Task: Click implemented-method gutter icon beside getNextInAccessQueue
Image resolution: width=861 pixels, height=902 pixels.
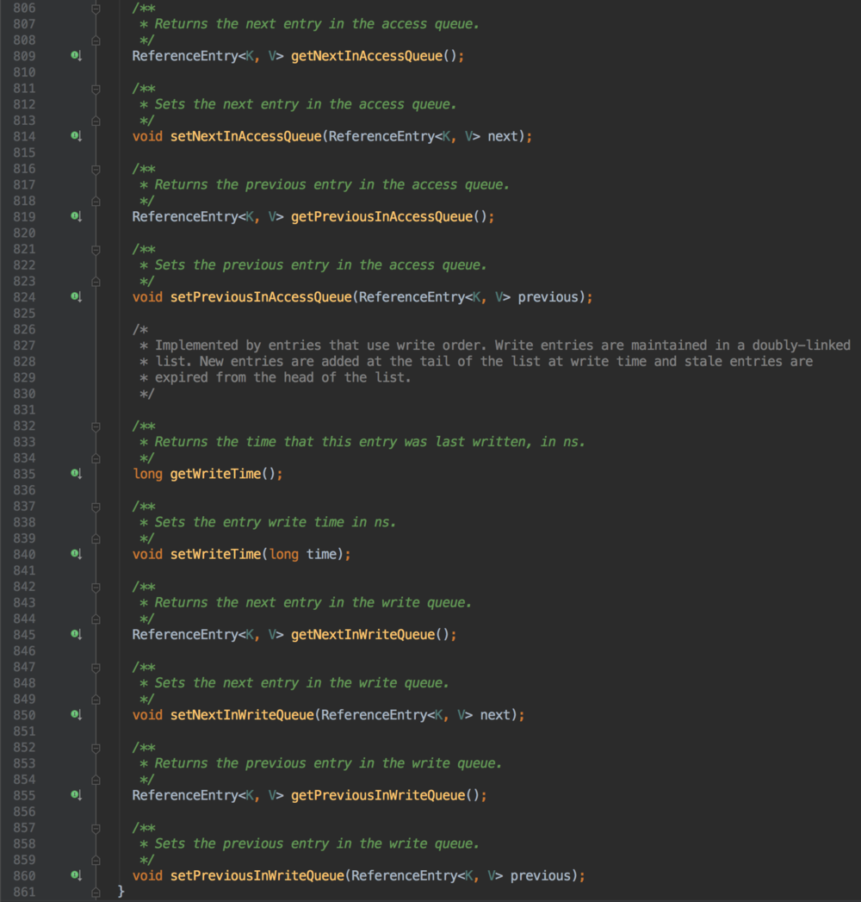Action: click(76, 56)
